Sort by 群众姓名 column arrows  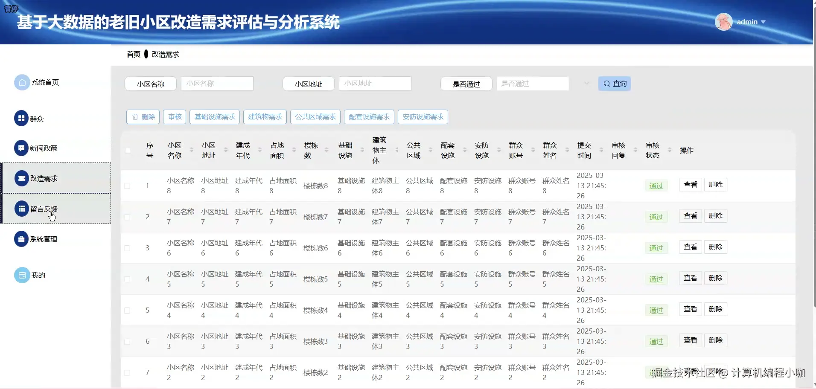click(567, 150)
